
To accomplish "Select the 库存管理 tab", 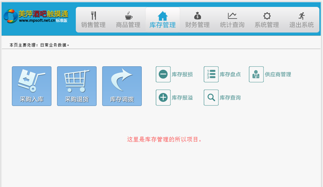I will pyautogui.click(x=163, y=20).
